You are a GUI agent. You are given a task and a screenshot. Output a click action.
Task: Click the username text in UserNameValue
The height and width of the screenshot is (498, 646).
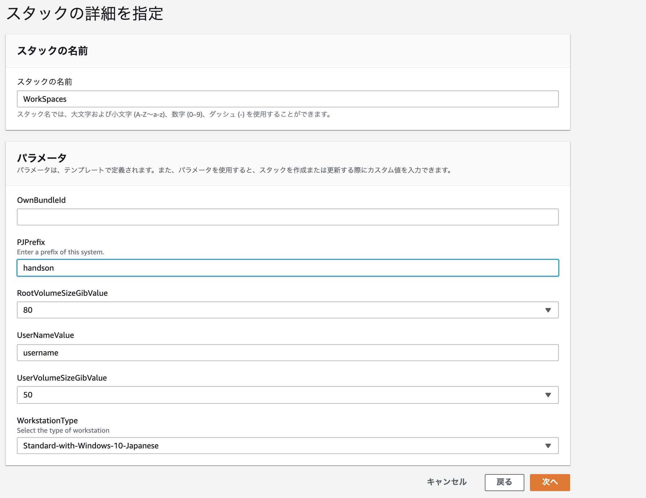(40, 352)
